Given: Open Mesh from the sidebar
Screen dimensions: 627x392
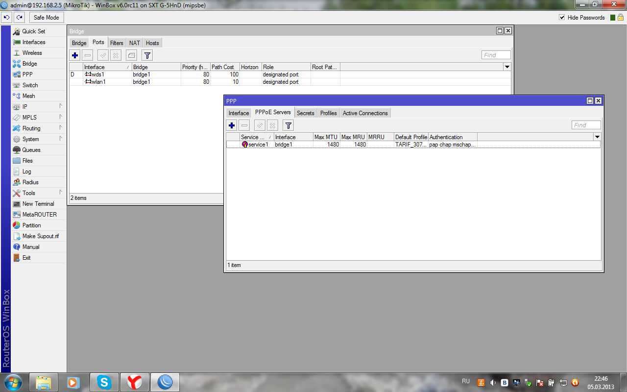Looking at the screenshot, I should point(38,96).
